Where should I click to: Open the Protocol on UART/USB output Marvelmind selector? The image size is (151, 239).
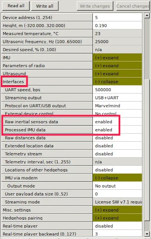pyautogui.click(x=117, y=106)
